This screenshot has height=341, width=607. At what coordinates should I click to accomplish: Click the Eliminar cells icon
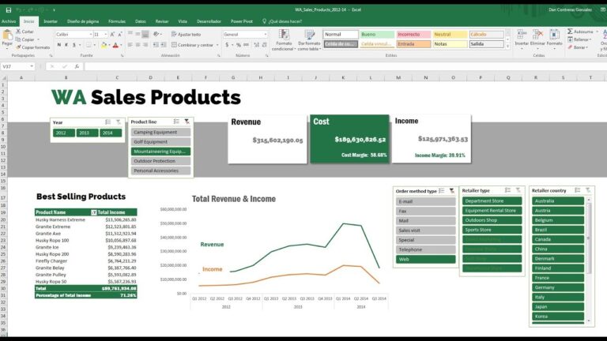[537, 35]
